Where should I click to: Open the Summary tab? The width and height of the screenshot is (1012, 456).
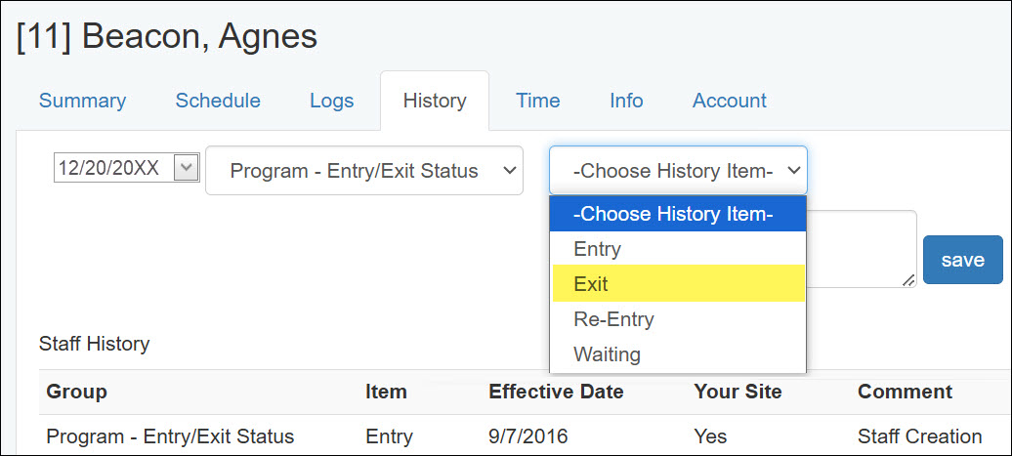tap(82, 101)
